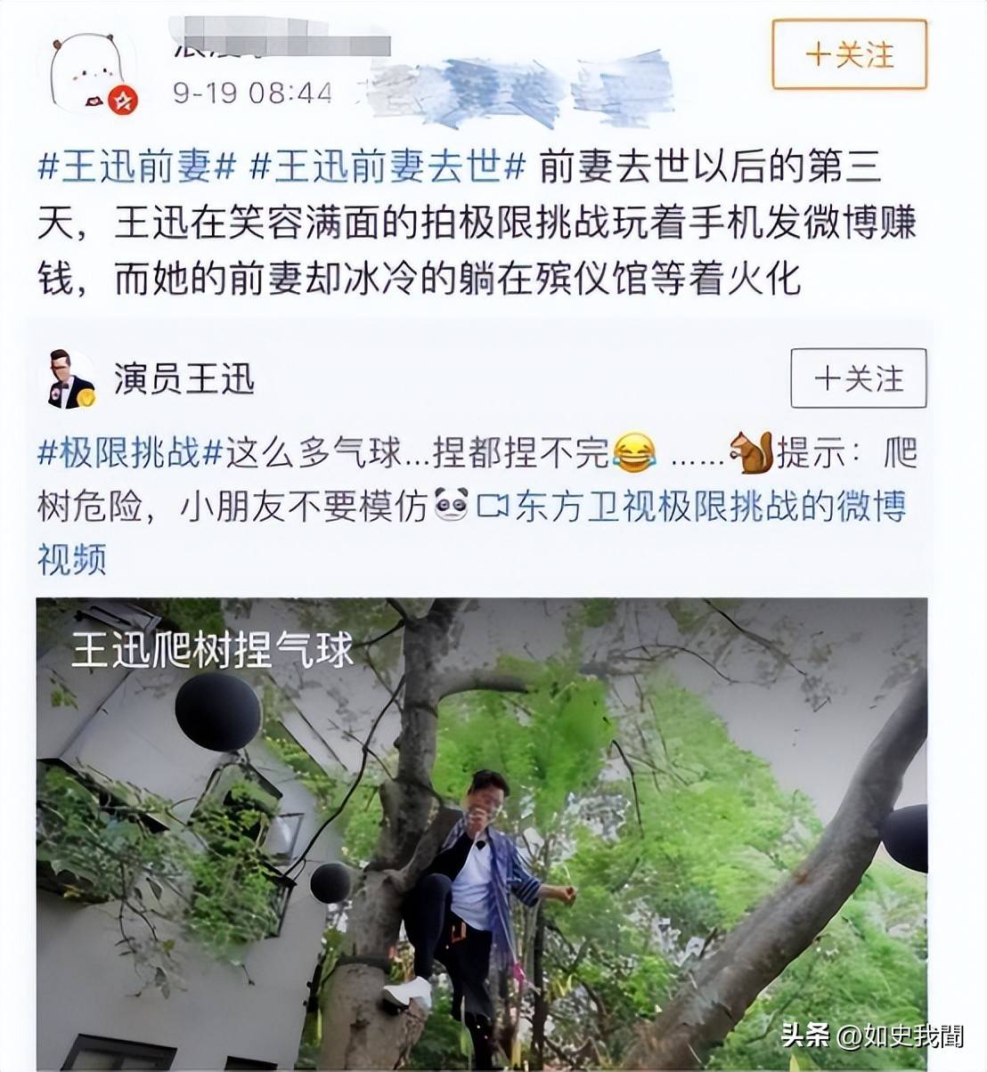Click the 演员王迅 username

[184, 379]
